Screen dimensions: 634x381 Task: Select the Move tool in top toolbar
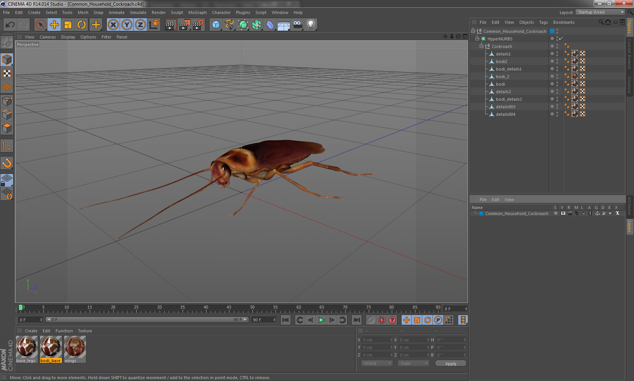point(54,25)
